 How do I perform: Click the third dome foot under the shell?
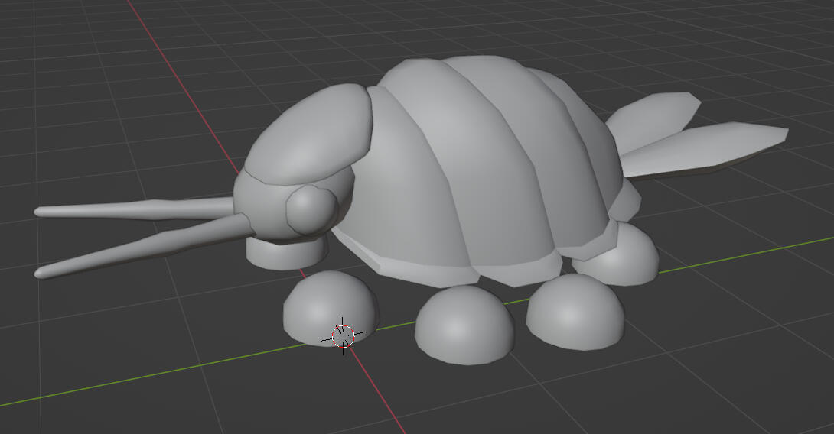coord(574,310)
